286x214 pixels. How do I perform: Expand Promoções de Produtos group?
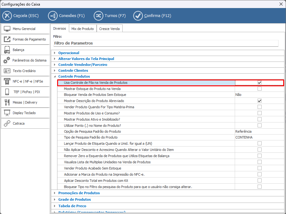(x=55, y=193)
